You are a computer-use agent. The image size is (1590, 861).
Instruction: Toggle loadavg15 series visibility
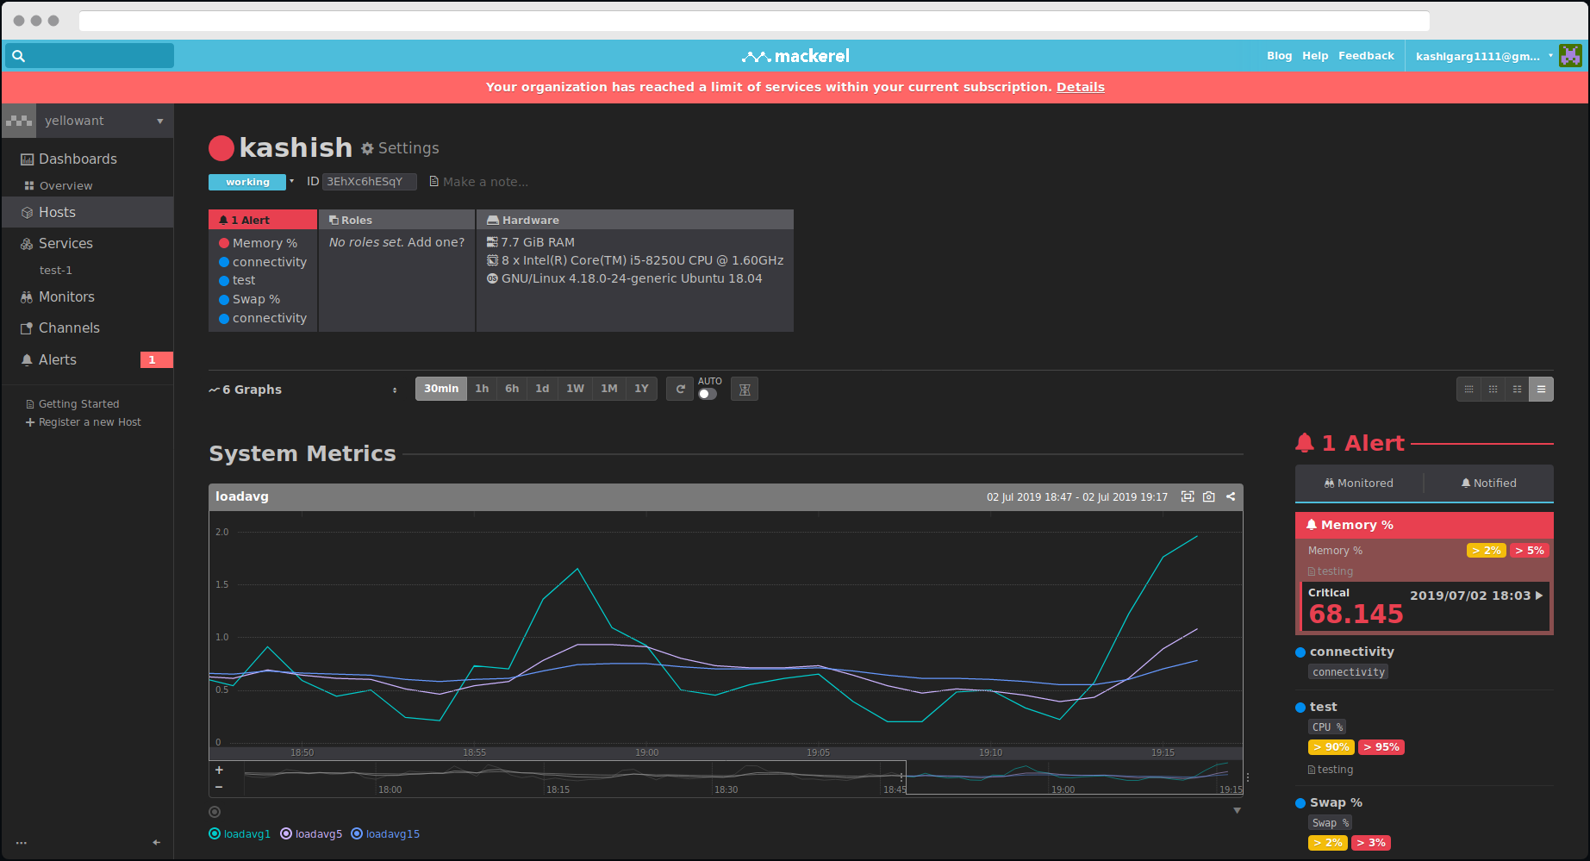pyautogui.click(x=385, y=834)
